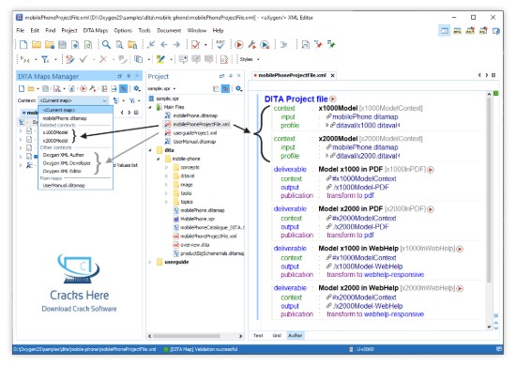The image size is (516, 366).
Task: Run the Model x1000 in PDF deliverable
Action: tap(431, 170)
